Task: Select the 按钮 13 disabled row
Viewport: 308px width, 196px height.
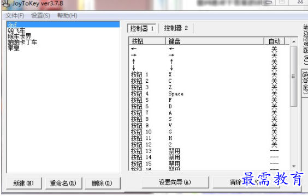Action: 209,151
